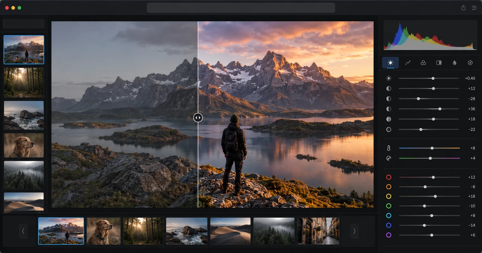This screenshot has height=253, width=482.
Task: Select the misty pine forest thumbnail in the left sidebar
Action: coord(24,175)
